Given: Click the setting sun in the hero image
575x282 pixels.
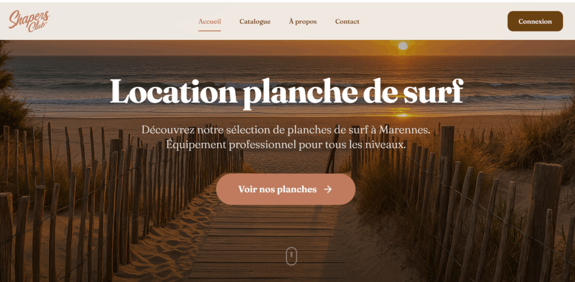Looking at the screenshot, I should pyautogui.click(x=403, y=46).
